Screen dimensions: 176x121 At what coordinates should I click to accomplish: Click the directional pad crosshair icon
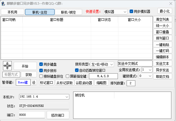(7, 66)
